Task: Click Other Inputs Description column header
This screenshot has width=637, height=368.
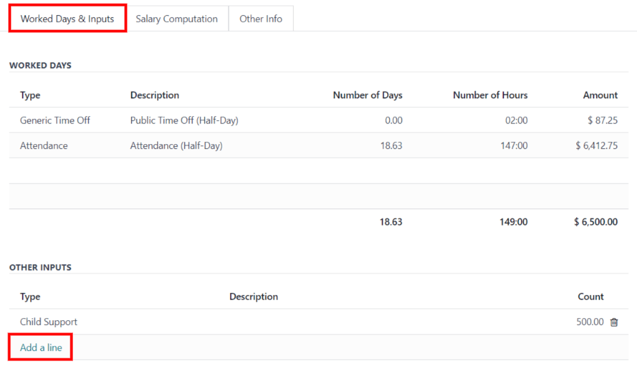Action: pyautogui.click(x=253, y=296)
